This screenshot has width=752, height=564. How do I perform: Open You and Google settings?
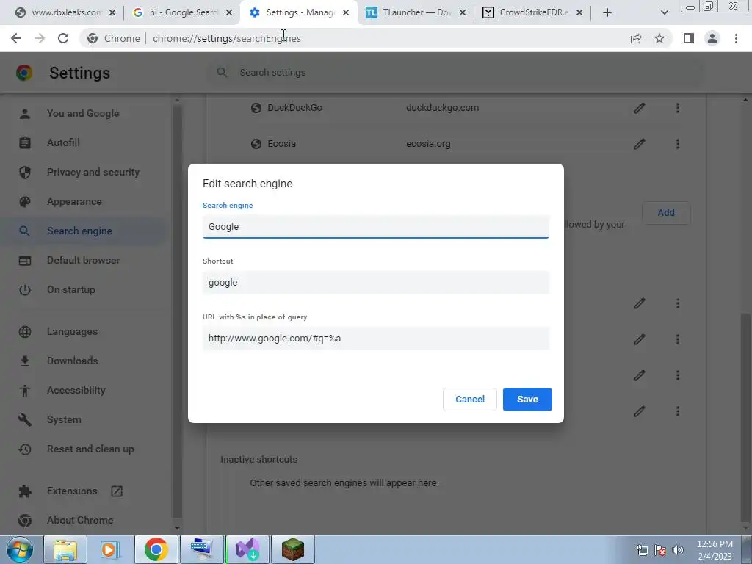pyautogui.click(x=83, y=113)
